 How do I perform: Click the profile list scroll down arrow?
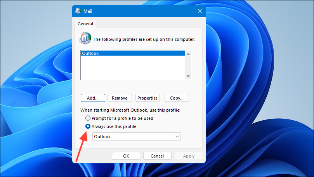[x=188, y=76]
